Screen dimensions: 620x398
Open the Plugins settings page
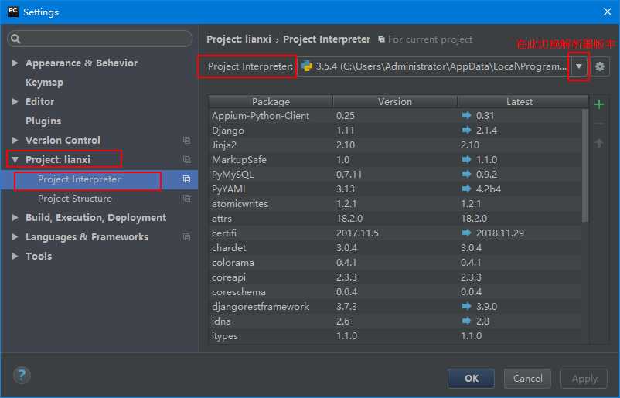pyautogui.click(x=43, y=121)
